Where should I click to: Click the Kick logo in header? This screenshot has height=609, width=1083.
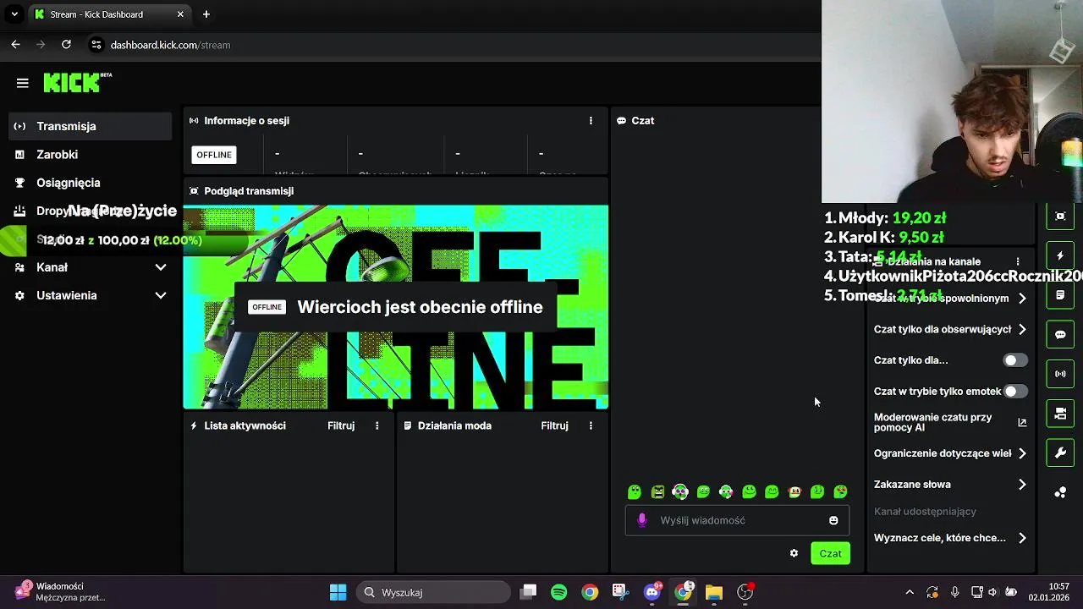77,82
